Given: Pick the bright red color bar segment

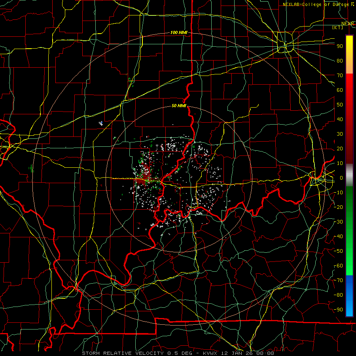Looking at the screenshot, I should pyautogui.click(x=349, y=82).
